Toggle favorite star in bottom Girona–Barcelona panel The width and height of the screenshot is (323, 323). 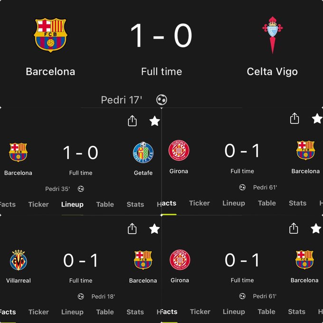click(316, 228)
